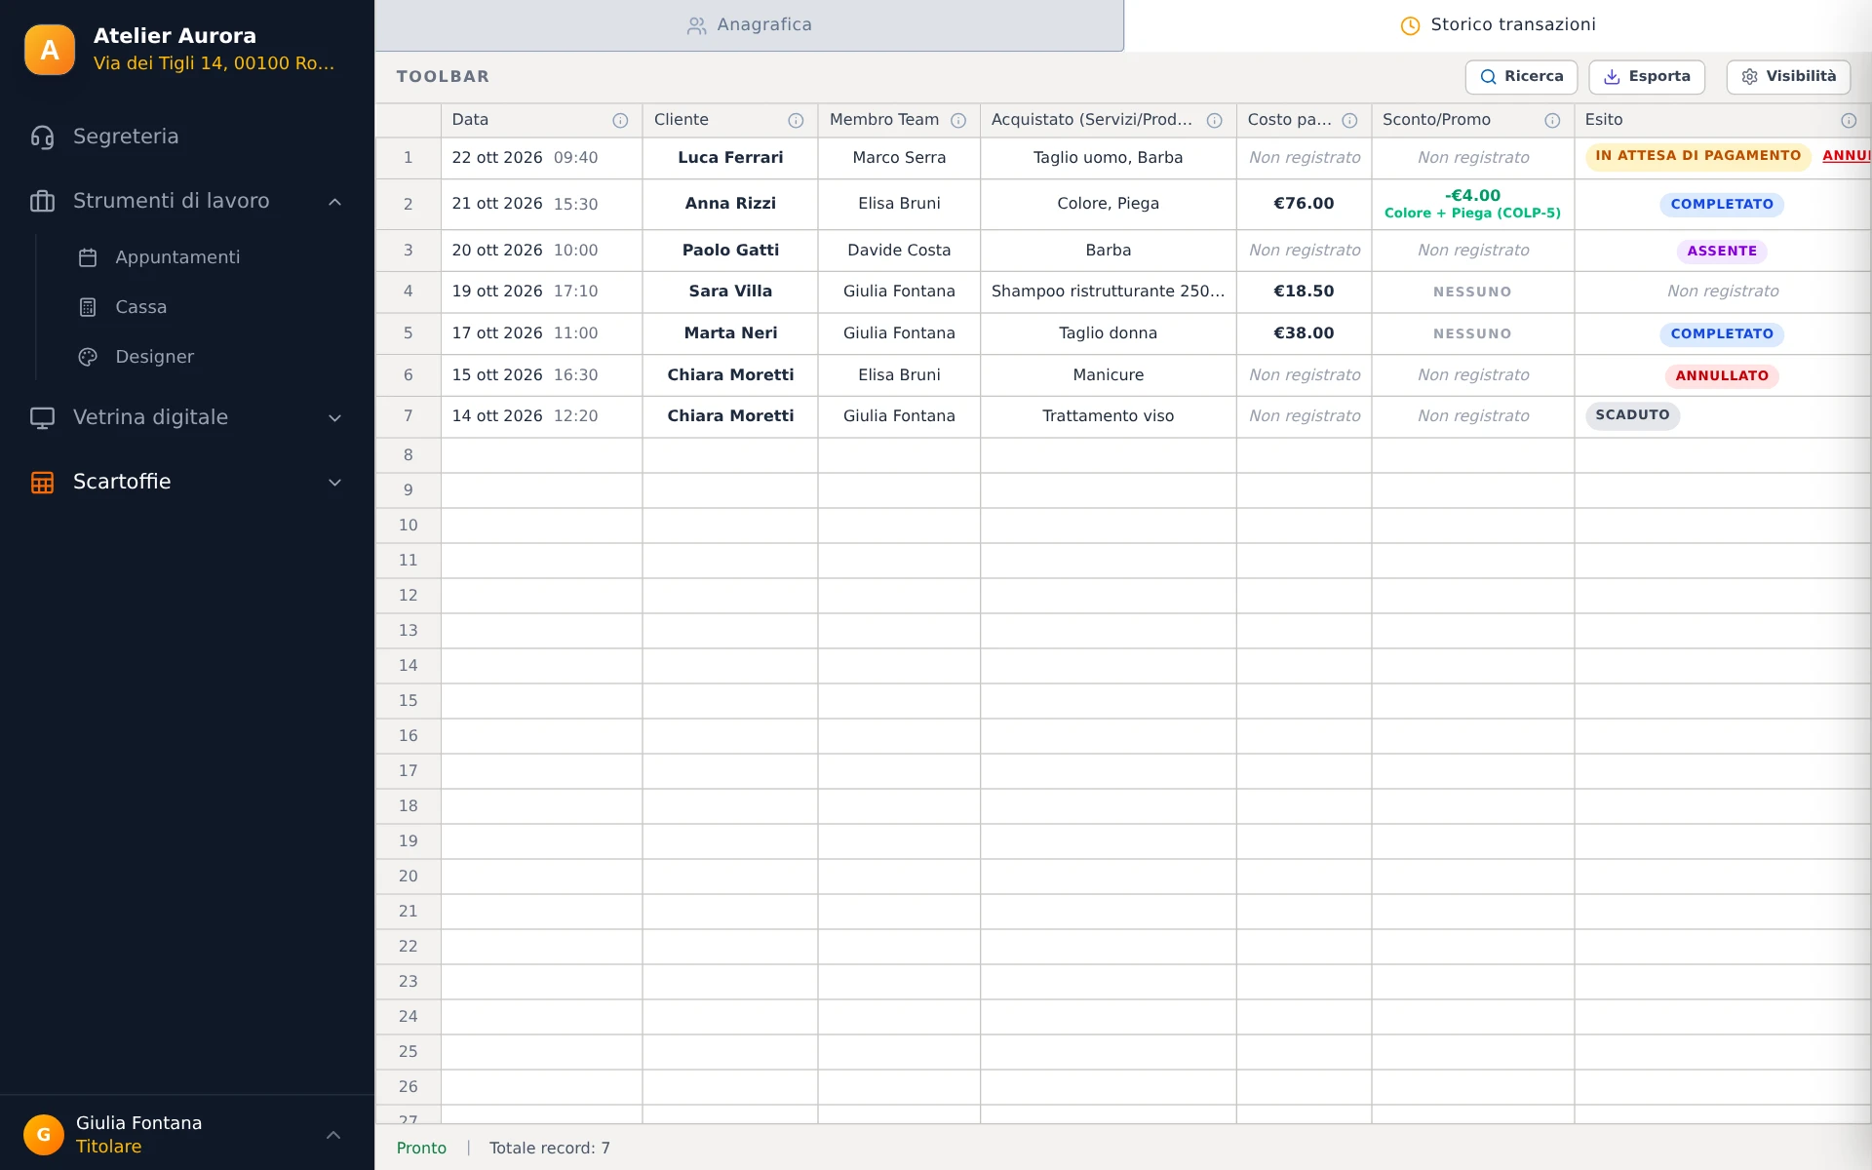The height and width of the screenshot is (1170, 1872).
Task: Click the info icon in Data column header
Action: point(620,121)
